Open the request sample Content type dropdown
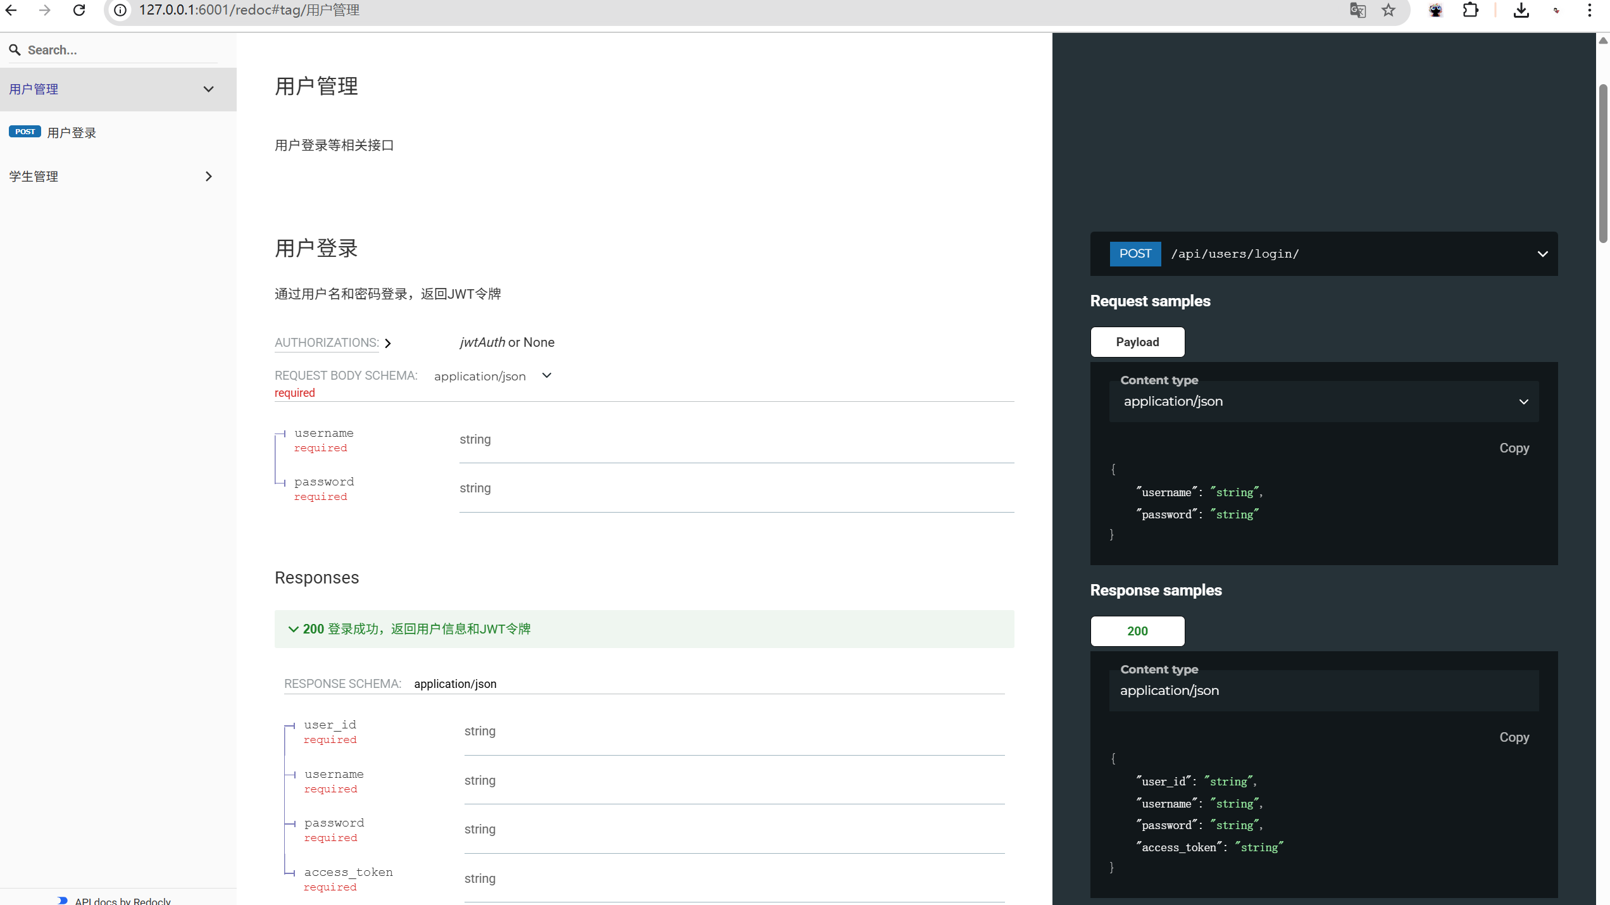This screenshot has width=1610, height=905. coord(1323,402)
